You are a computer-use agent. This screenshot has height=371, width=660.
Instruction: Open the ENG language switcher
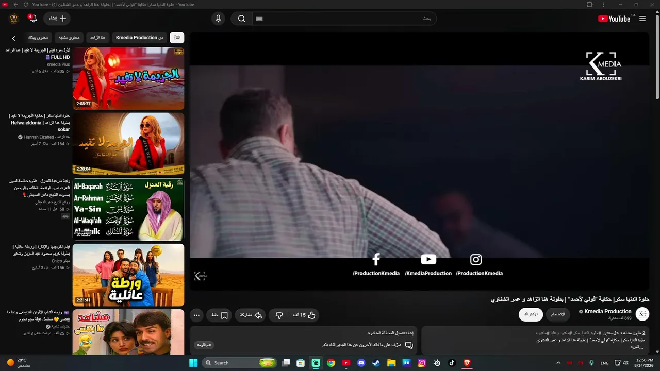(604, 363)
